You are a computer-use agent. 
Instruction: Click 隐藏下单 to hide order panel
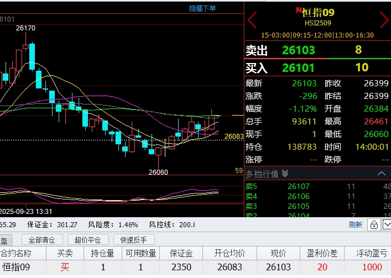coord(202,8)
